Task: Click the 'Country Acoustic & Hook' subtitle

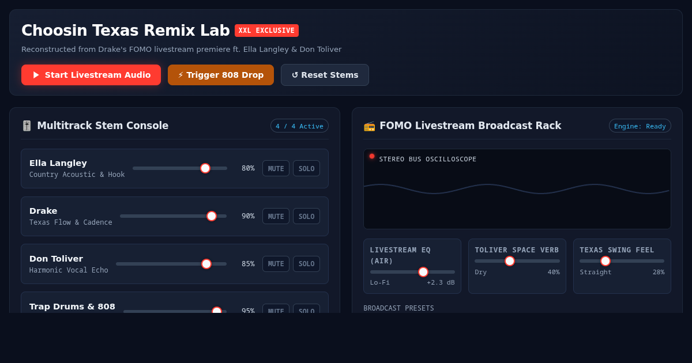Action: click(x=77, y=175)
